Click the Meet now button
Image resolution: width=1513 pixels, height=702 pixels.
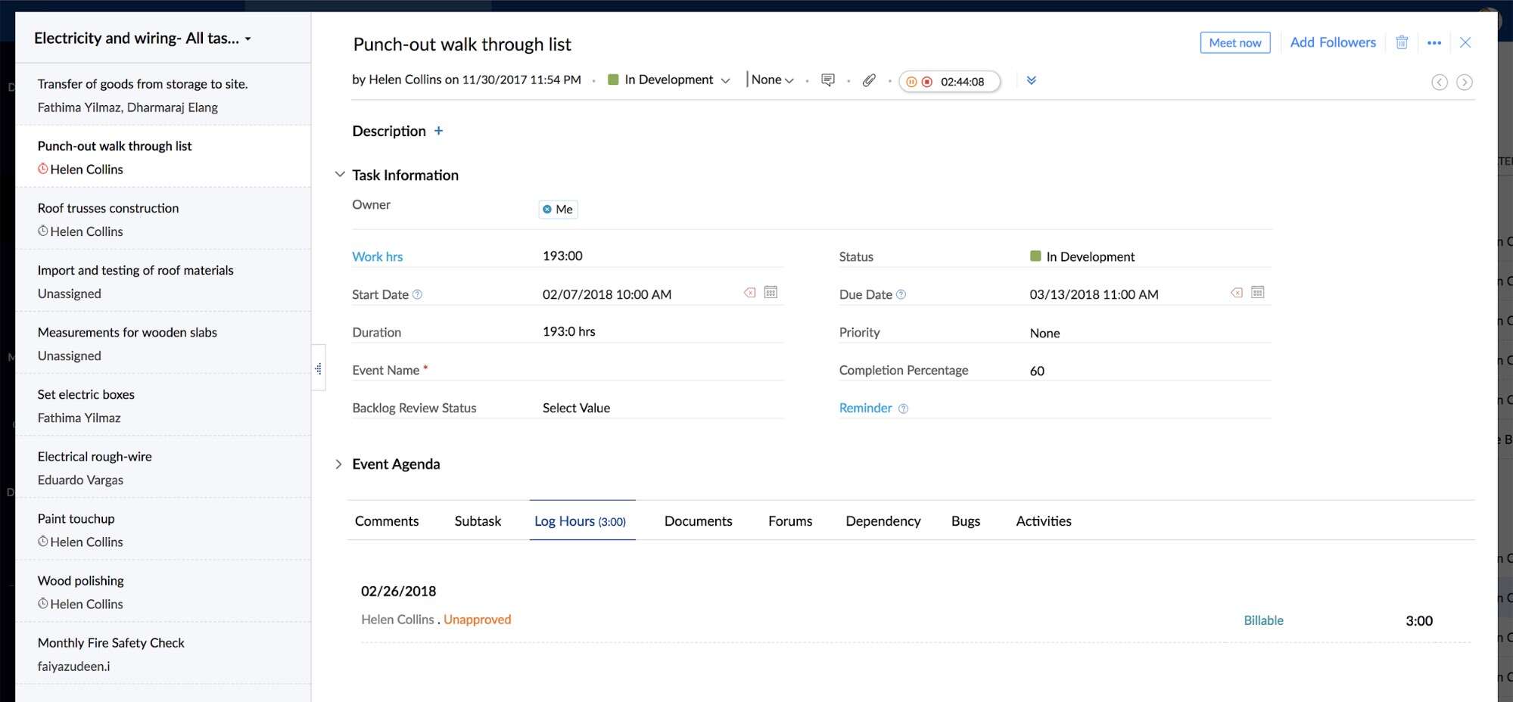pos(1234,42)
